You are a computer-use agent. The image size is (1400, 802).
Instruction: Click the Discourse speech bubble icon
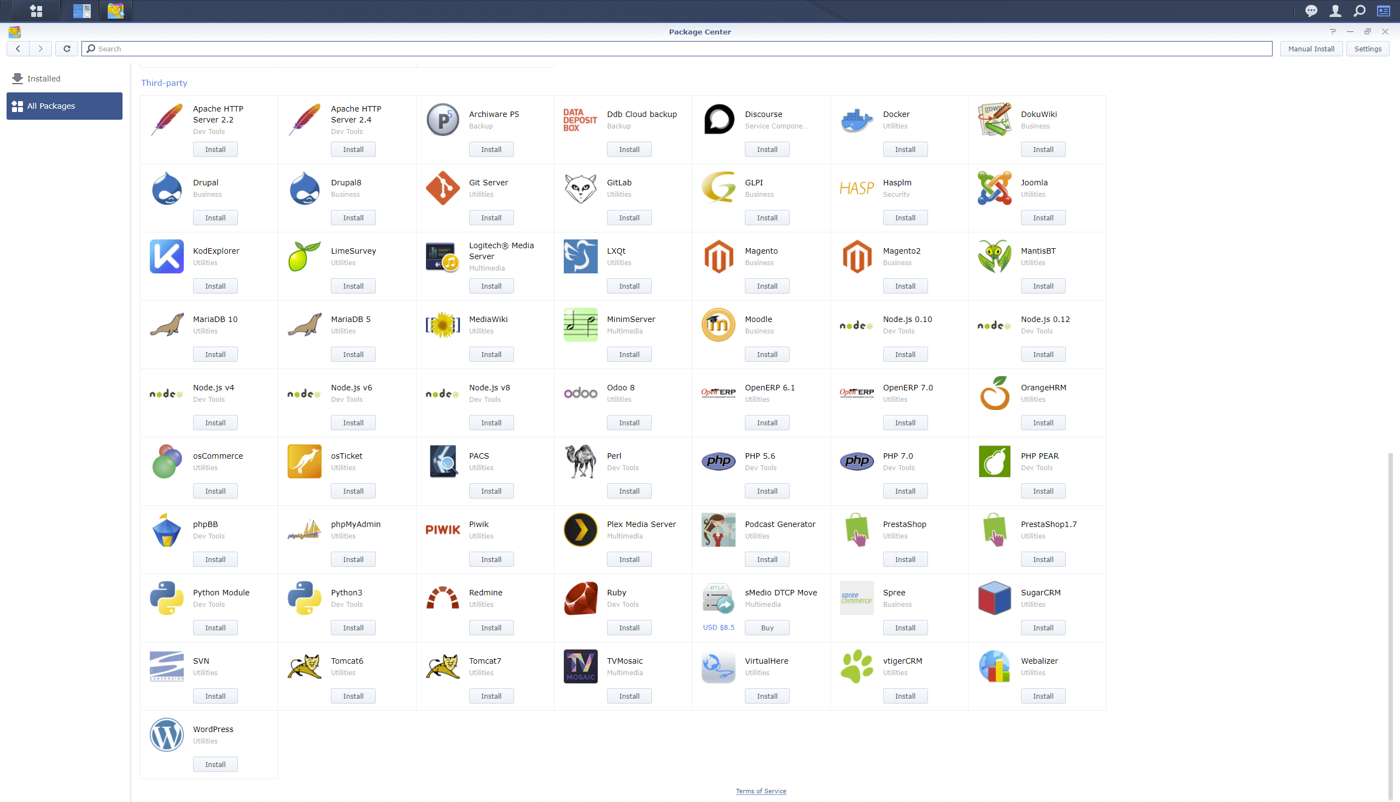[x=719, y=120]
